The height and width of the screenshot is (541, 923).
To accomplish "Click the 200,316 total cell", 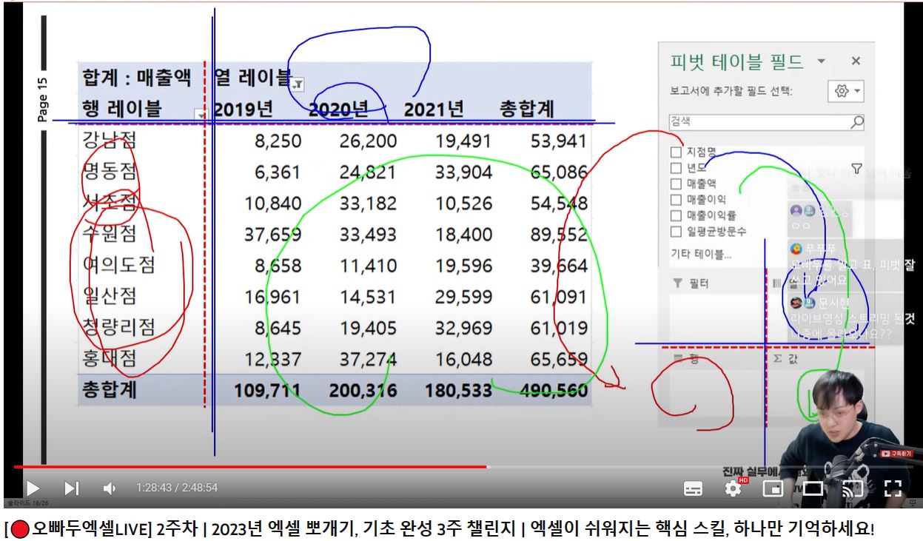I will pos(363,390).
